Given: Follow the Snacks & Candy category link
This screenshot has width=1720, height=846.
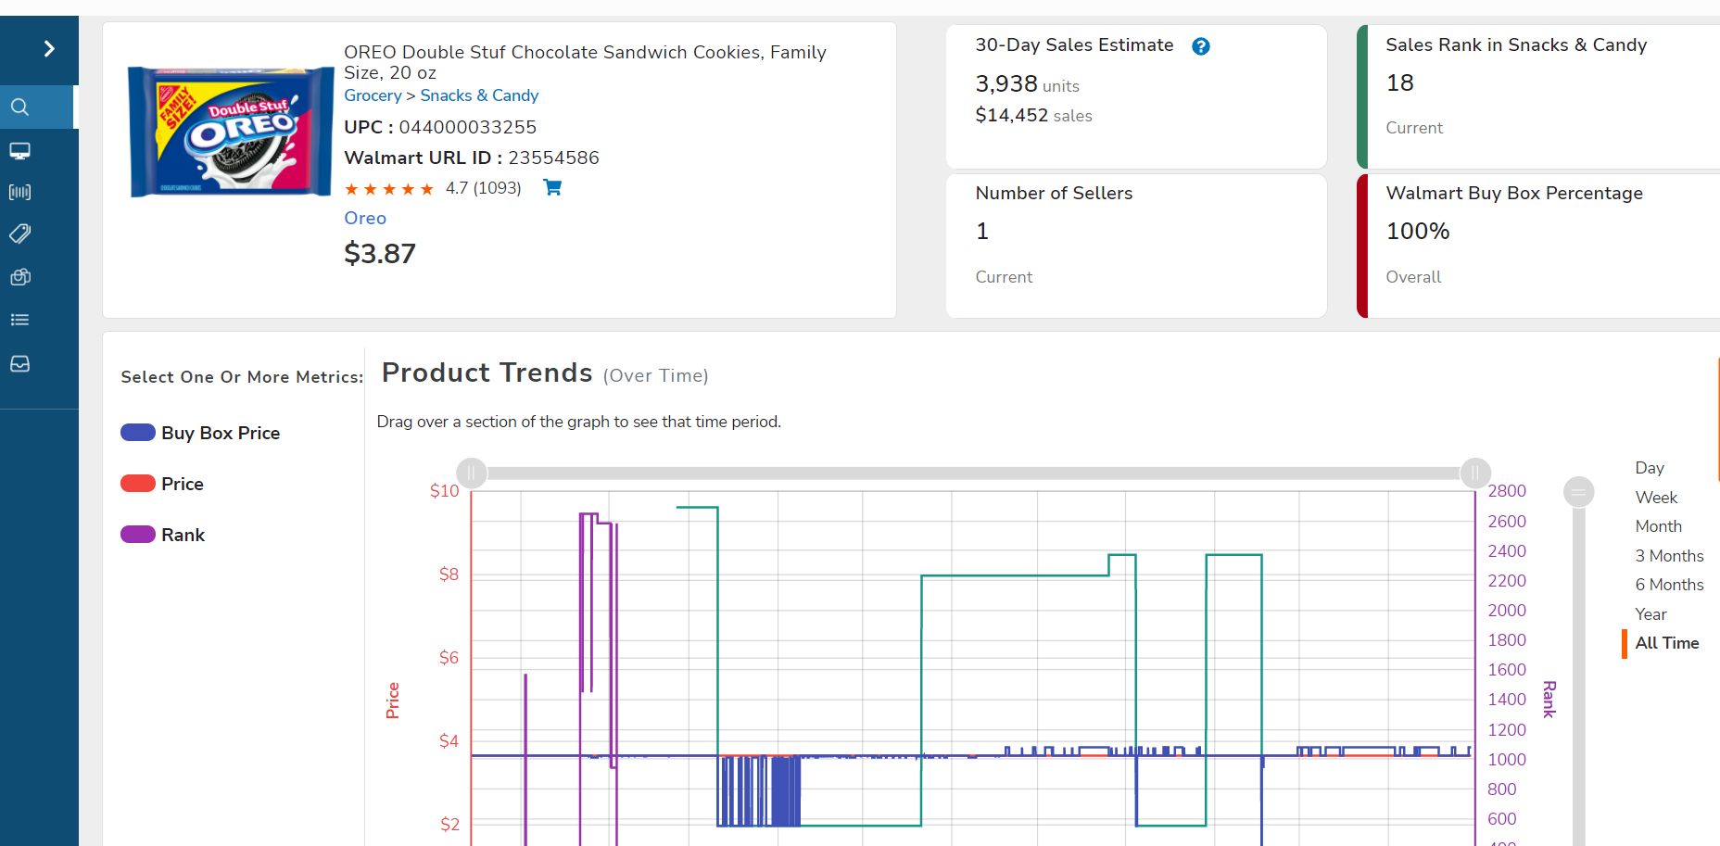Looking at the screenshot, I should [x=479, y=95].
